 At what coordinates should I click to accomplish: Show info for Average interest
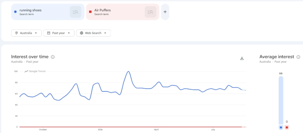tap(298, 57)
